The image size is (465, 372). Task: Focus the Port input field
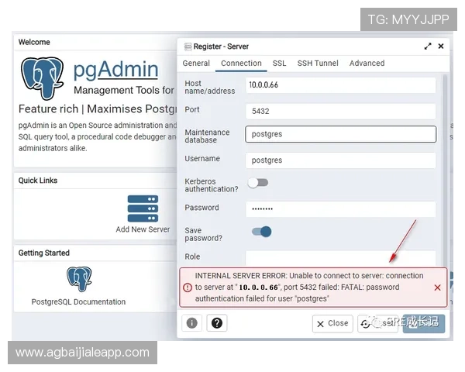[x=340, y=112]
